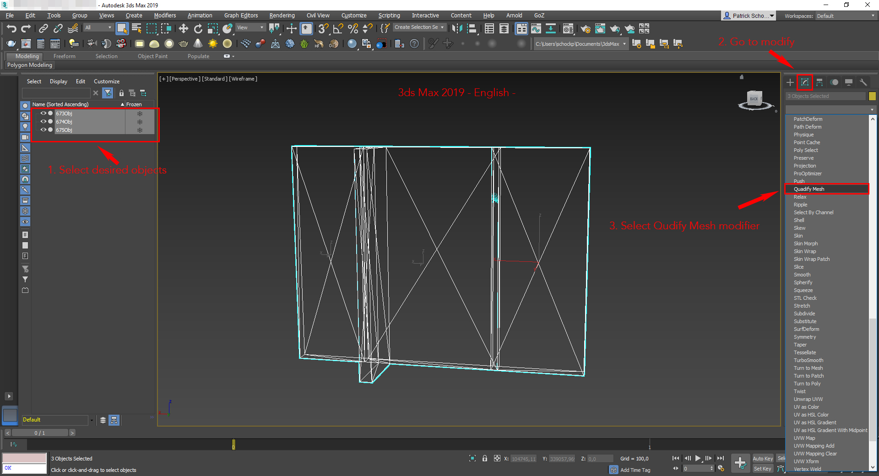Viewport: 879px width, 476px height.
Task: Open the Rendering menu
Action: tap(282, 16)
